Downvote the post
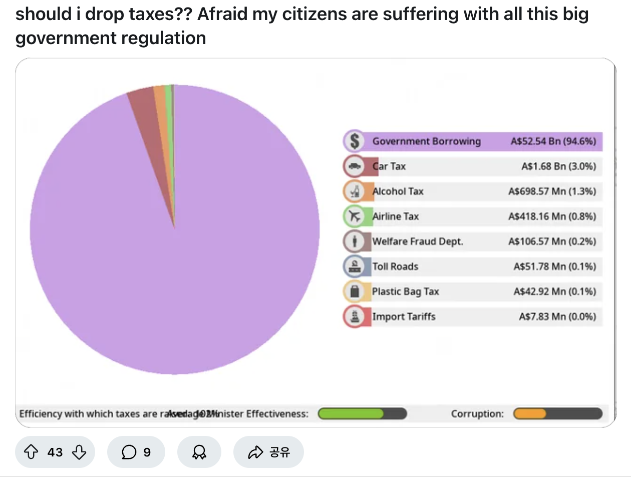The image size is (631, 478). click(x=79, y=452)
